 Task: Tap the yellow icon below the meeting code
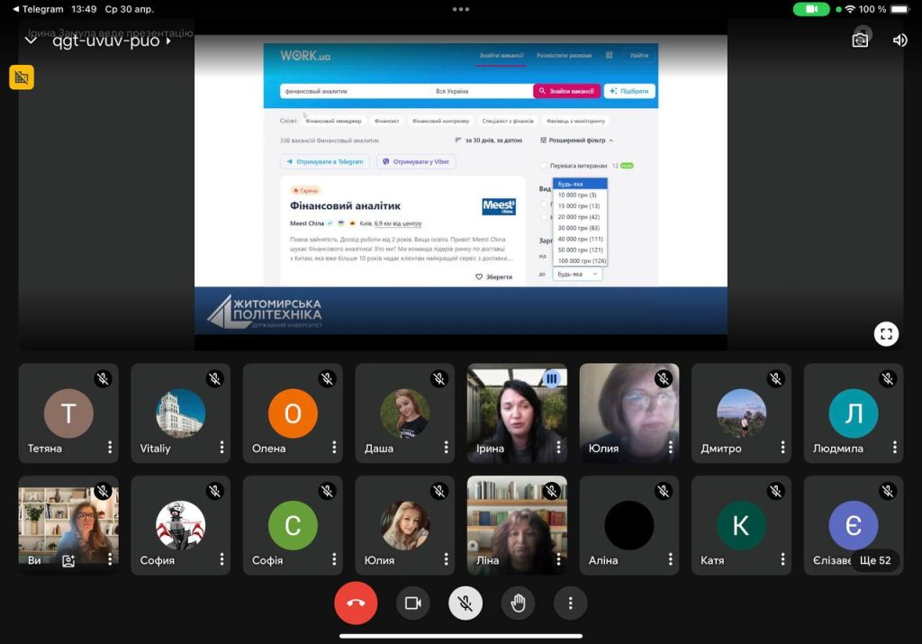22,77
